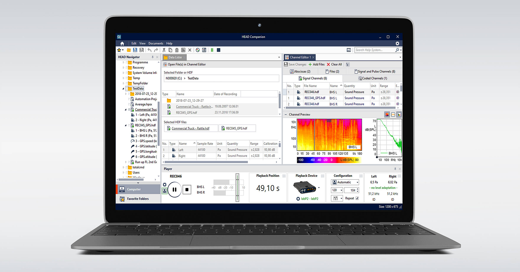Open the Open File(s) in Channel Editor action
520x272 pixels.
coord(185,64)
